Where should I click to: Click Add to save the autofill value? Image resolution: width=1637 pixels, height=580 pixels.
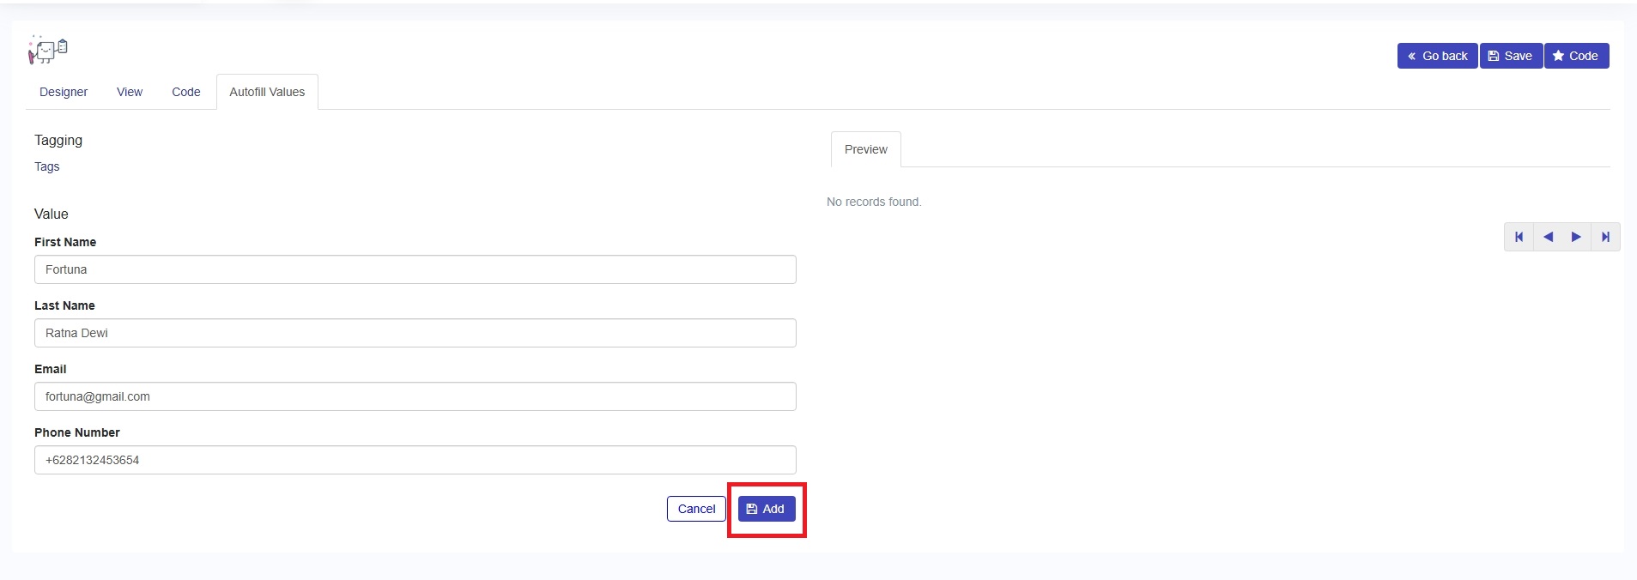[767, 509]
